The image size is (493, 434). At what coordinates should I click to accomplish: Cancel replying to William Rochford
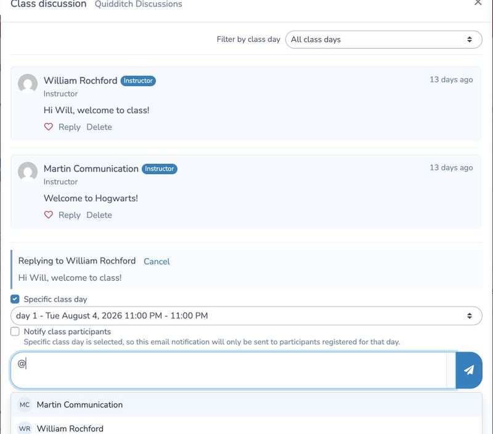(157, 261)
